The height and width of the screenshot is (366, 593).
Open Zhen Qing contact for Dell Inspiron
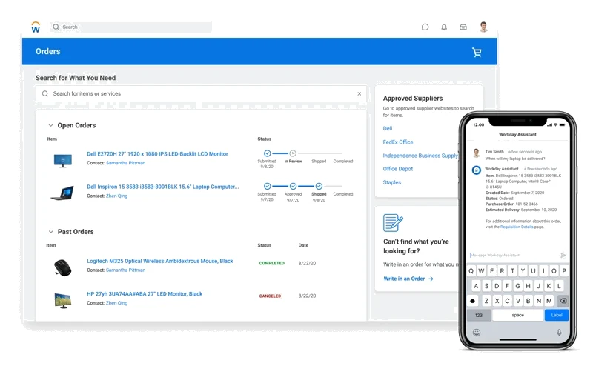(116, 196)
